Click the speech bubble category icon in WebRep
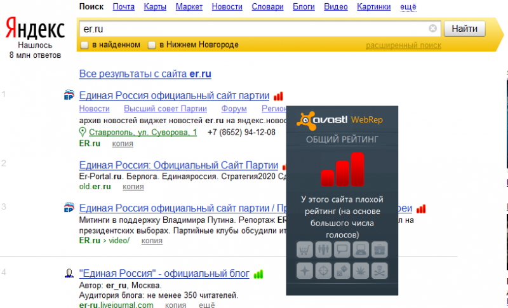Image resolution: width=508 pixels, height=308 pixels. [x=342, y=250]
